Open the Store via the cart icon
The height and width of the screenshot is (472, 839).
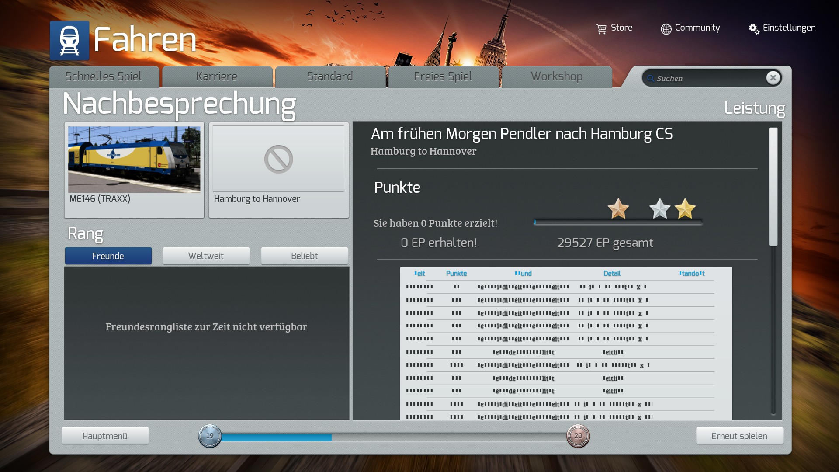tap(601, 29)
